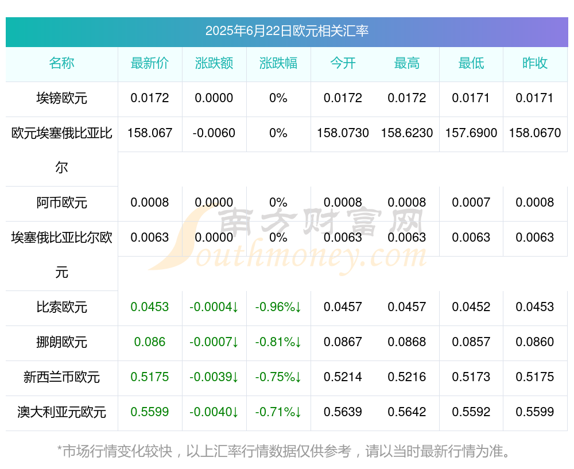This screenshot has width=574, height=469.
Task: Click change amount -0.0039↓
Action: click(x=214, y=377)
